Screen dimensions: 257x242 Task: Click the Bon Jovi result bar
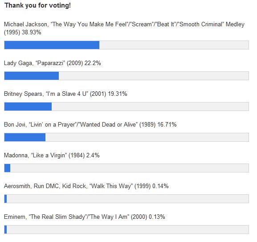coord(126,137)
